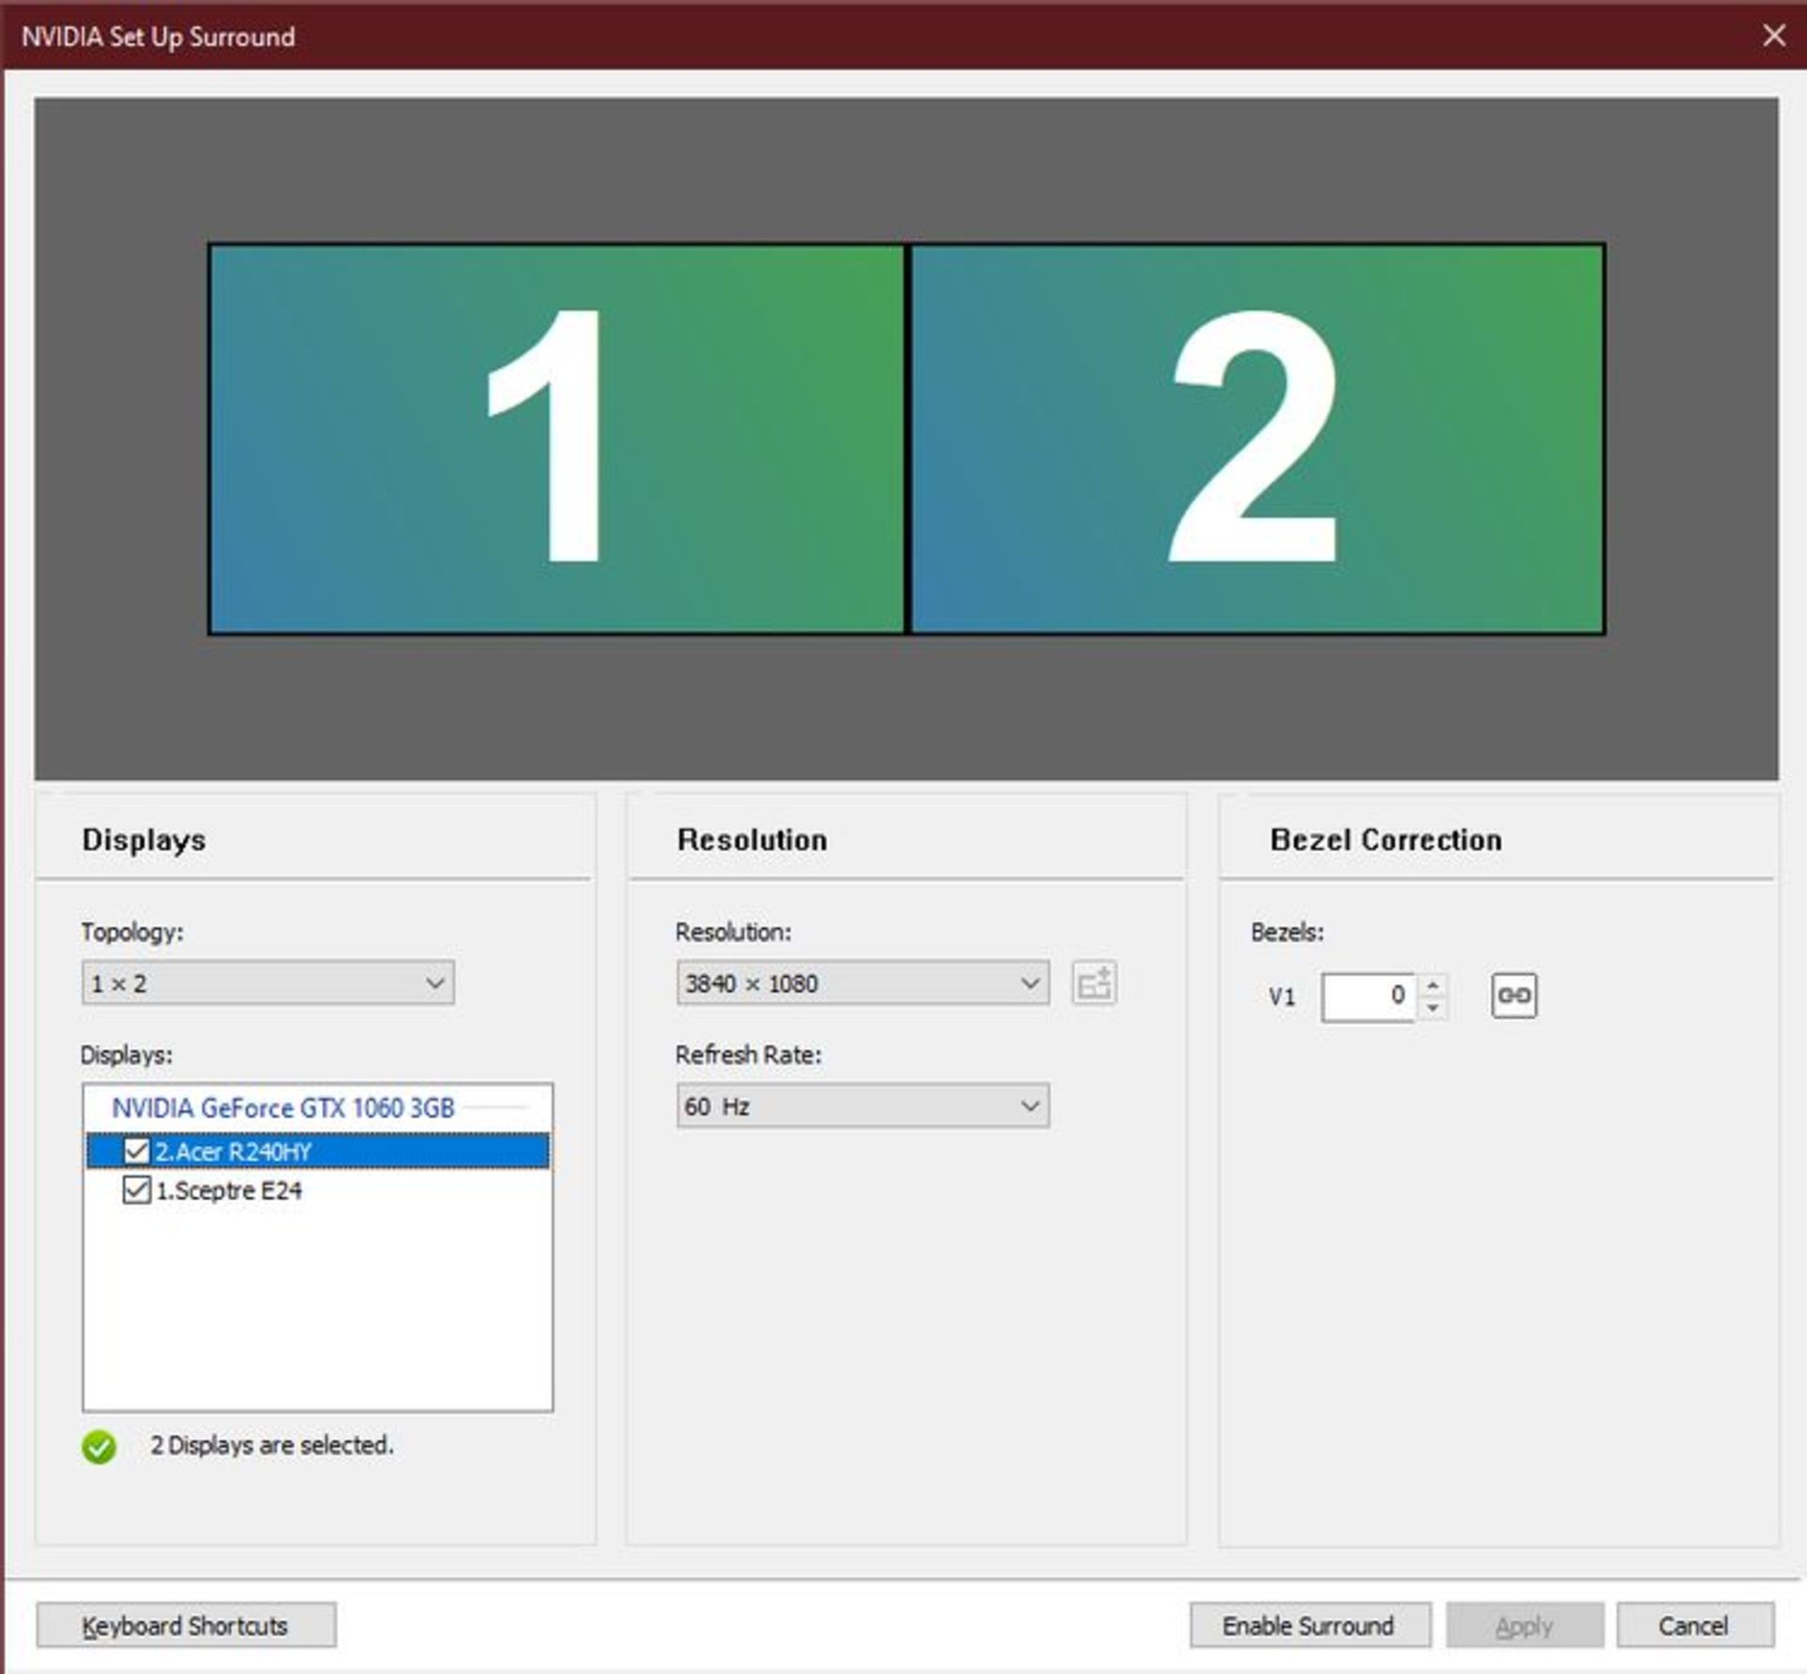Screen dimensions: 1807x1674
Task: Close the NVIDIA Set Up Surround window
Action: 1774,36
